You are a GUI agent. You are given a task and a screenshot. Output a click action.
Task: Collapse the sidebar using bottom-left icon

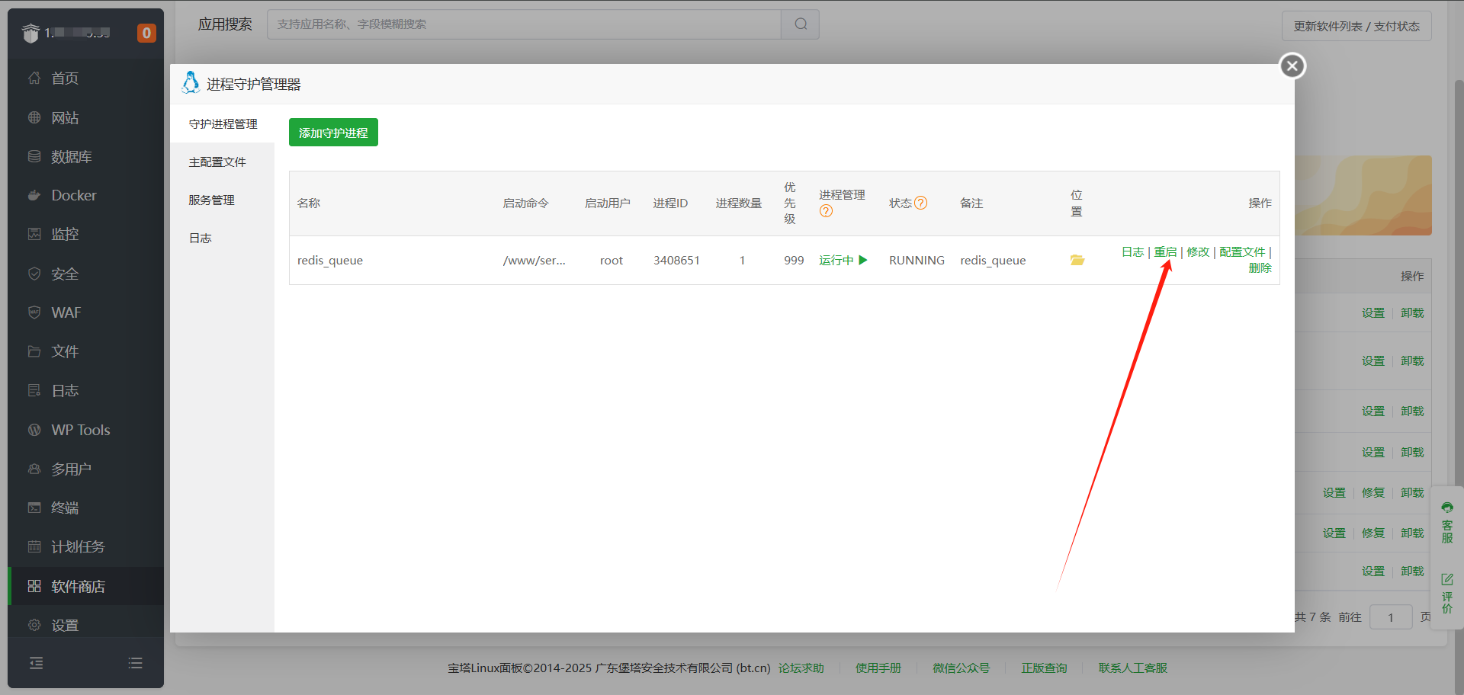tap(36, 663)
